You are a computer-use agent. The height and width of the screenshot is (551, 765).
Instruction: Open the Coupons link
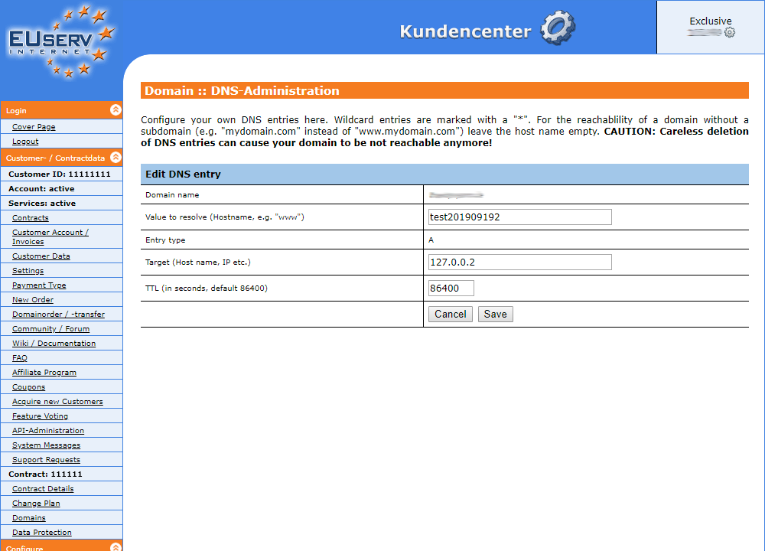tap(29, 387)
